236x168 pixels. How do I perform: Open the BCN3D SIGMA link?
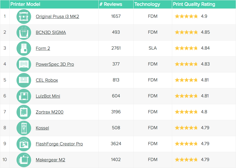[51, 32]
